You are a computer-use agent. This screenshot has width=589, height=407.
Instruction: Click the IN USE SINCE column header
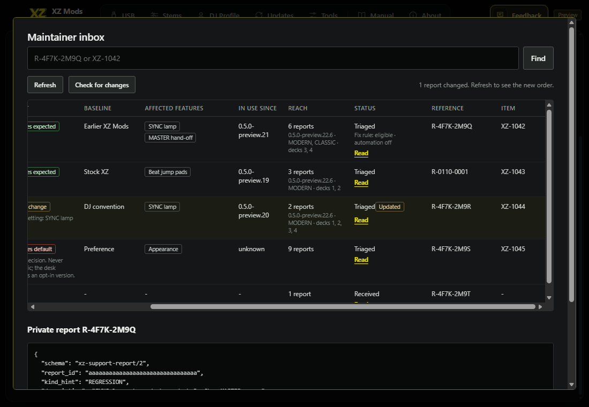point(258,108)
